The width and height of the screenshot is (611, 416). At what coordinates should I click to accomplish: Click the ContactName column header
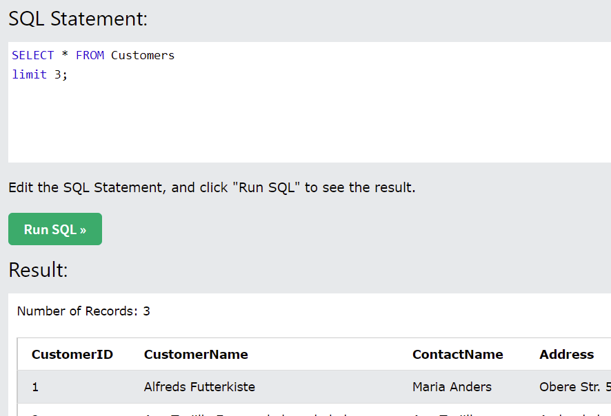[x=458, y=355]
